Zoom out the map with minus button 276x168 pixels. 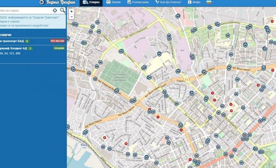coord(72,17)
